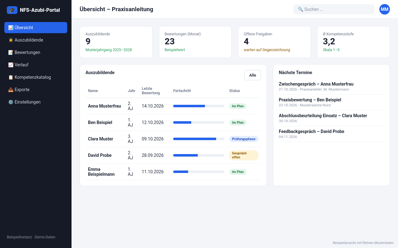398x248 pixels.
Task: Open Abschlussbeurteilung Einsatz – Clara Muster appointment
Action: pyautogui.click(x=331, y=118)
